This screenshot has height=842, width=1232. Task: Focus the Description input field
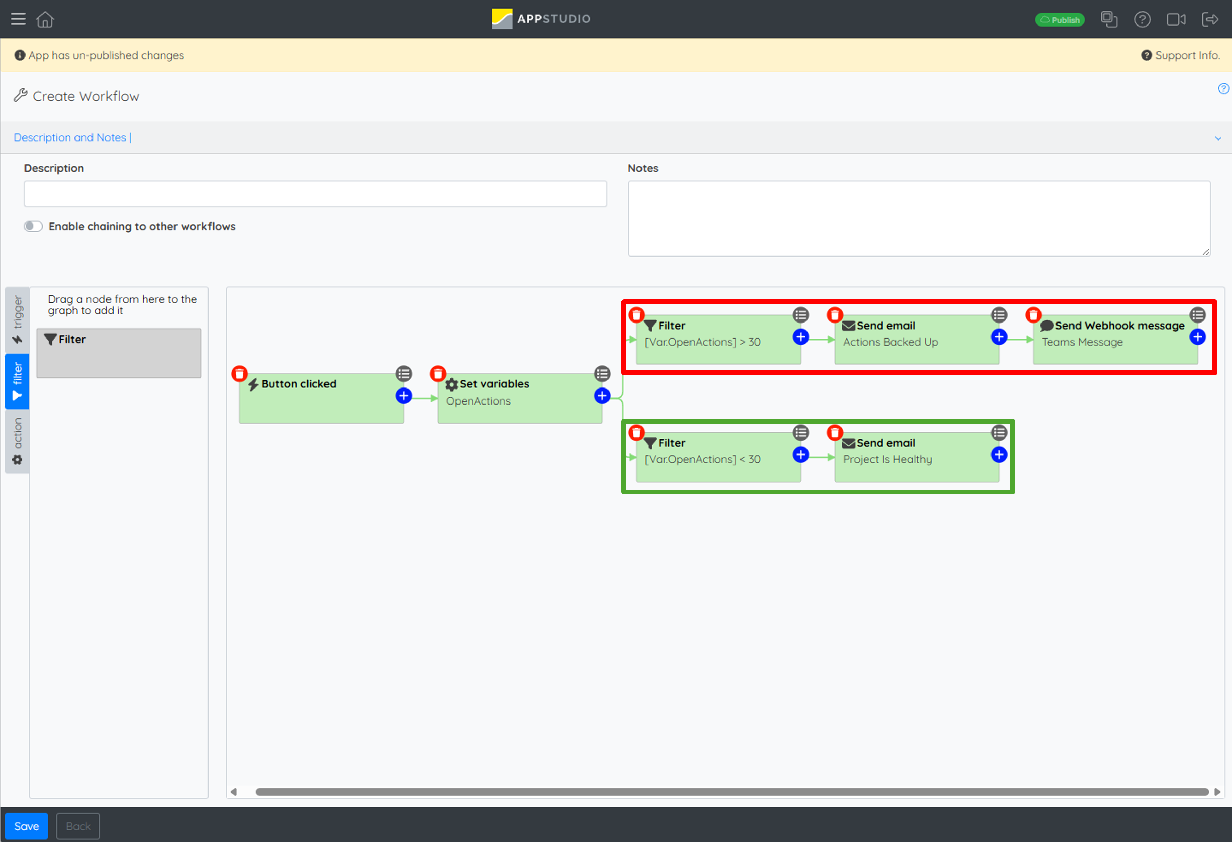click(315, 194)
